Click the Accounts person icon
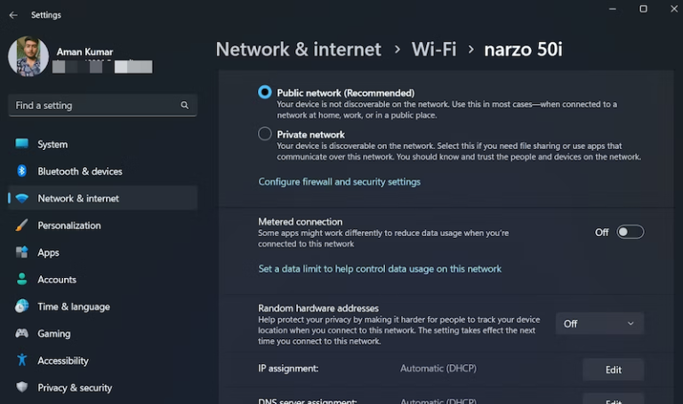Screen dimensions: 683x404 tap(22, 280)
